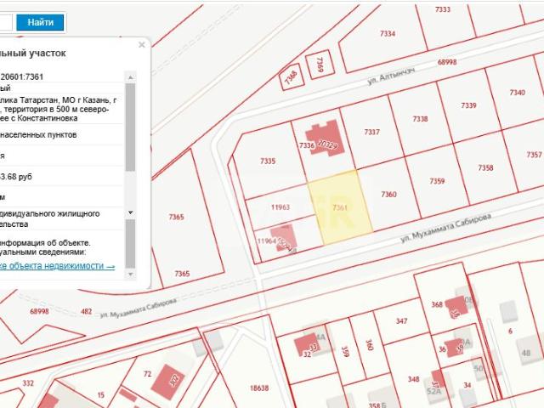Image resolution: width=544 pixels, height=408 pixels.
Task: Select parcel 18638 on the map
Action: coord(259,388)
